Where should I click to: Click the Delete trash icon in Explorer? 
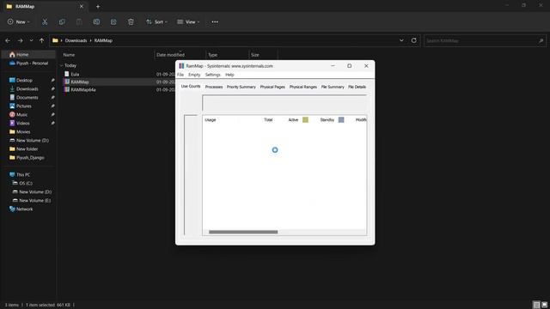coord(131,22)
